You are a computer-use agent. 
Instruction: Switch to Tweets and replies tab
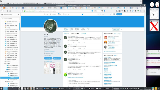click(x=75, y=33)
